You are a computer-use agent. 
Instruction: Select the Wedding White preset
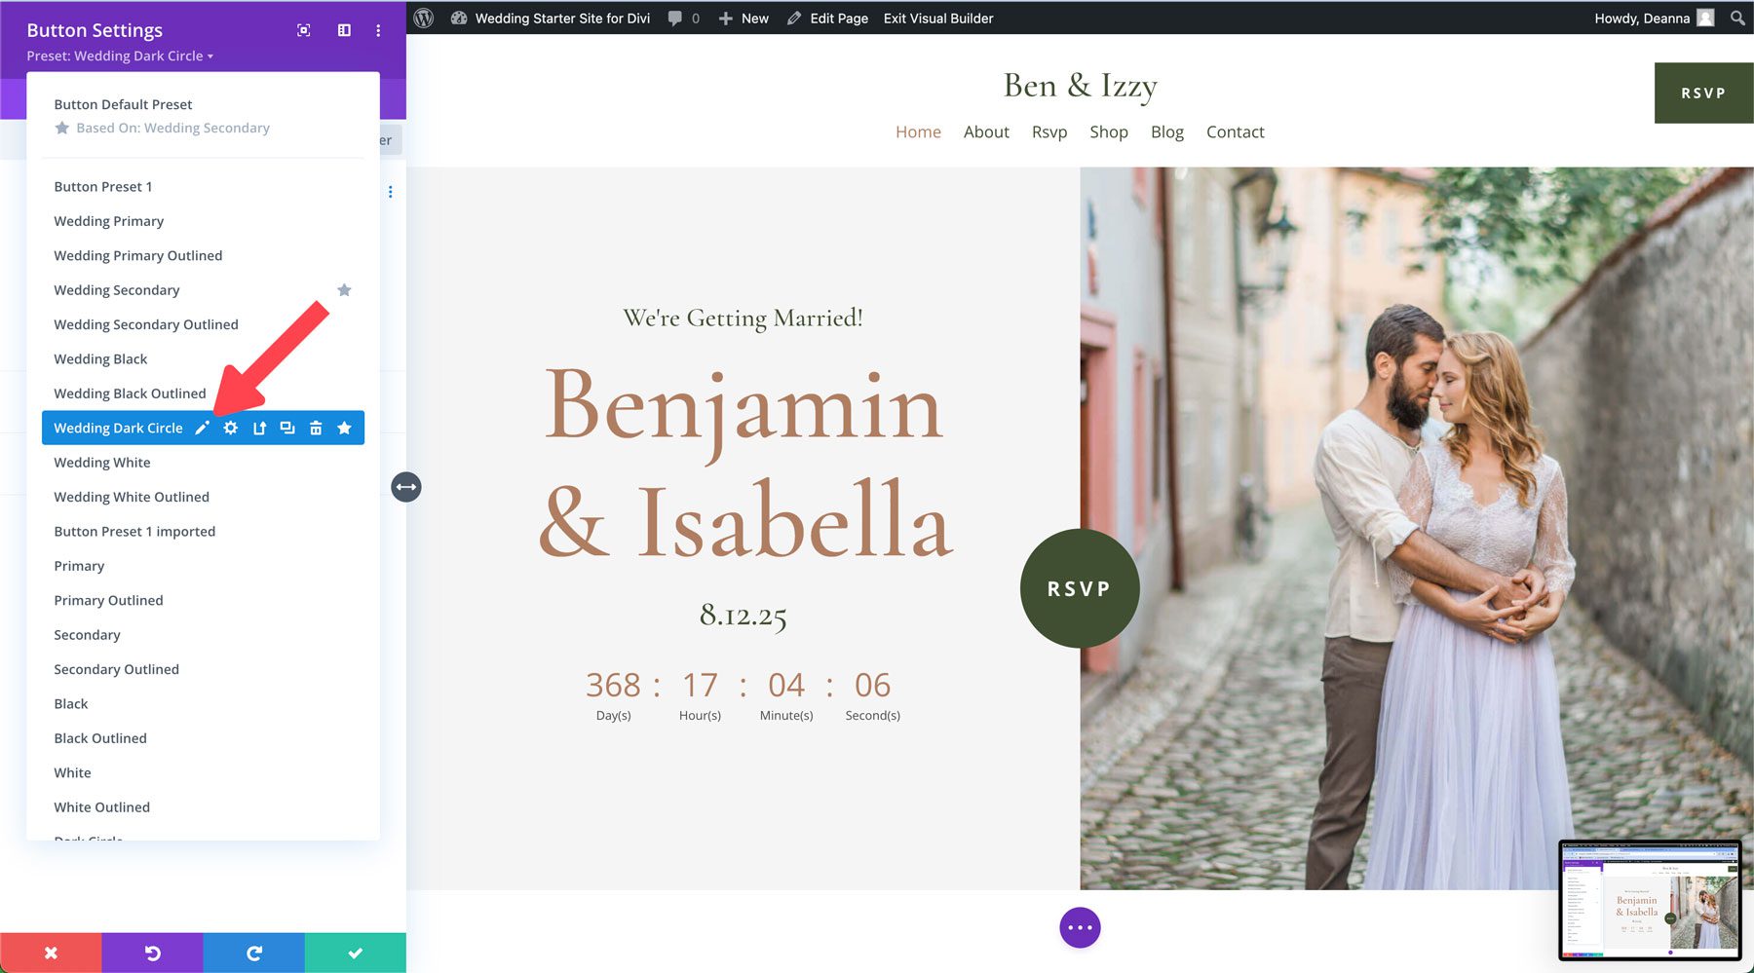pos(102,462)
